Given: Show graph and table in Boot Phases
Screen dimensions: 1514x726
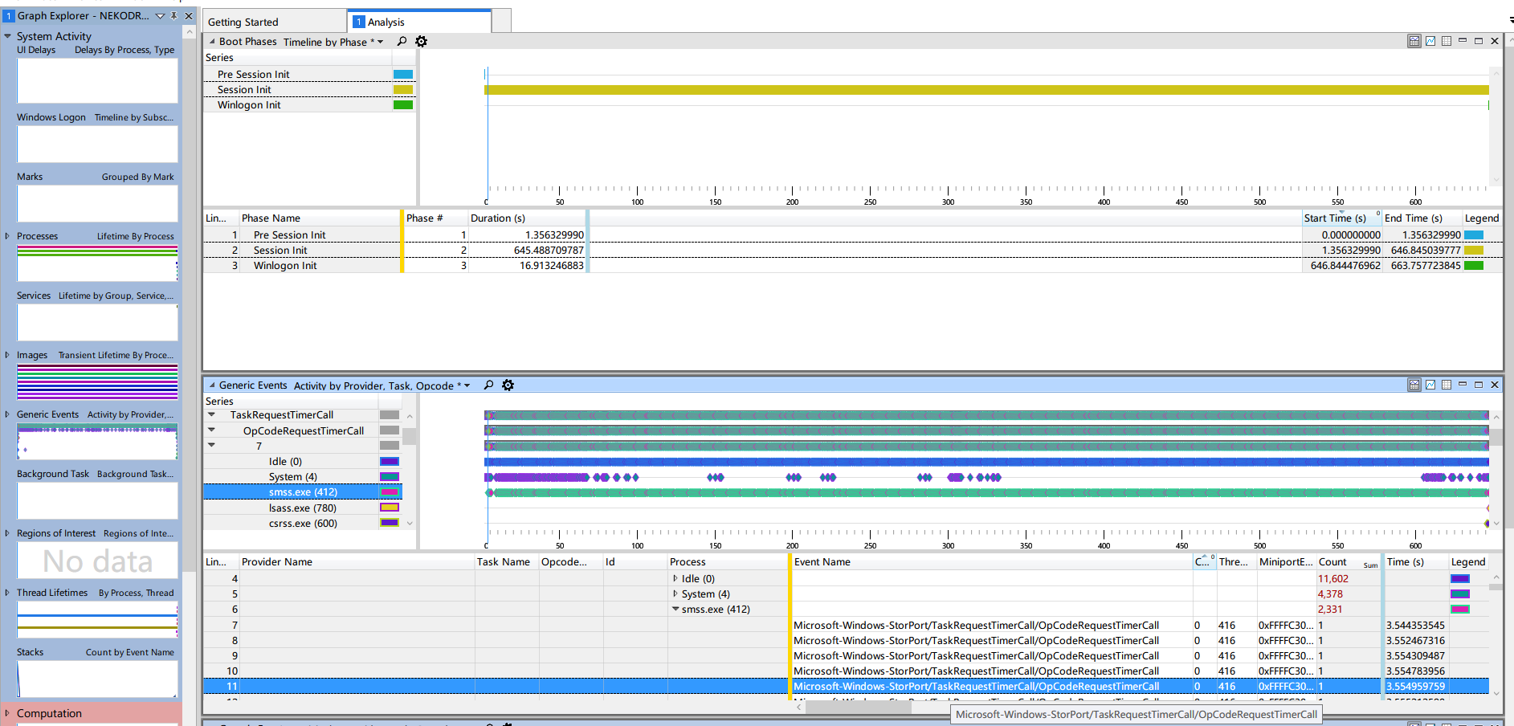Looking at the screenshot, I should [x=1414, y=41].
